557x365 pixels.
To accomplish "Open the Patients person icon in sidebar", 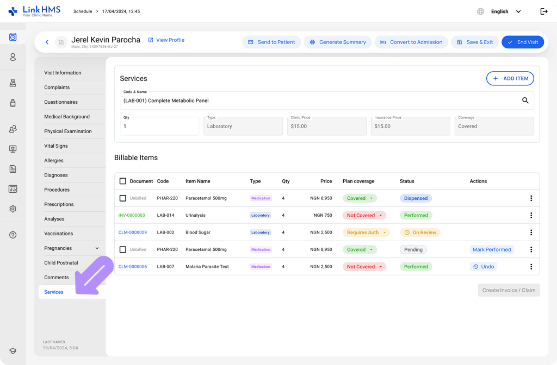I will click(x=13, y=57).
